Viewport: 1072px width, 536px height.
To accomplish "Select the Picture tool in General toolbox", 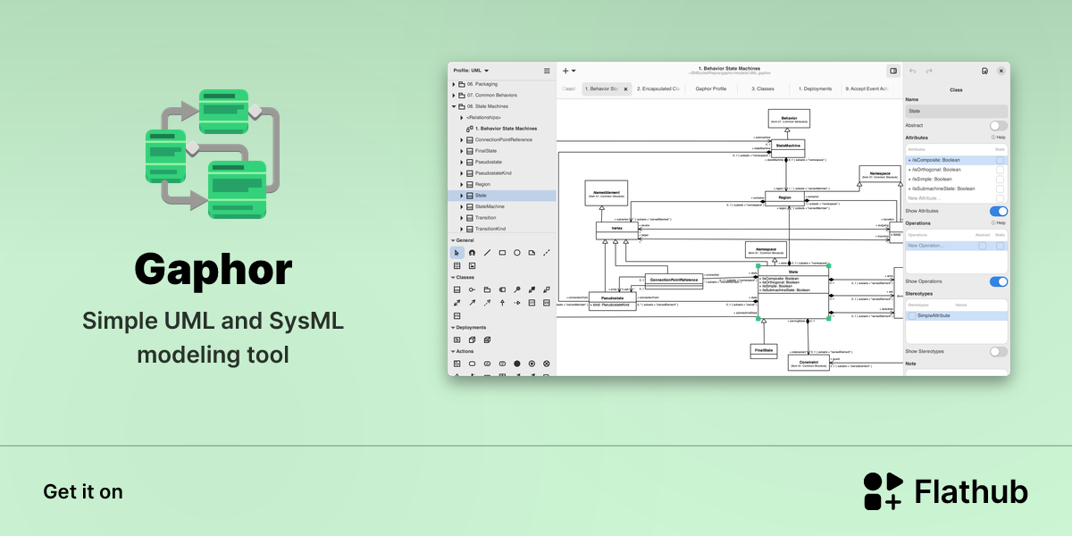I will click(x=472, y=266).
